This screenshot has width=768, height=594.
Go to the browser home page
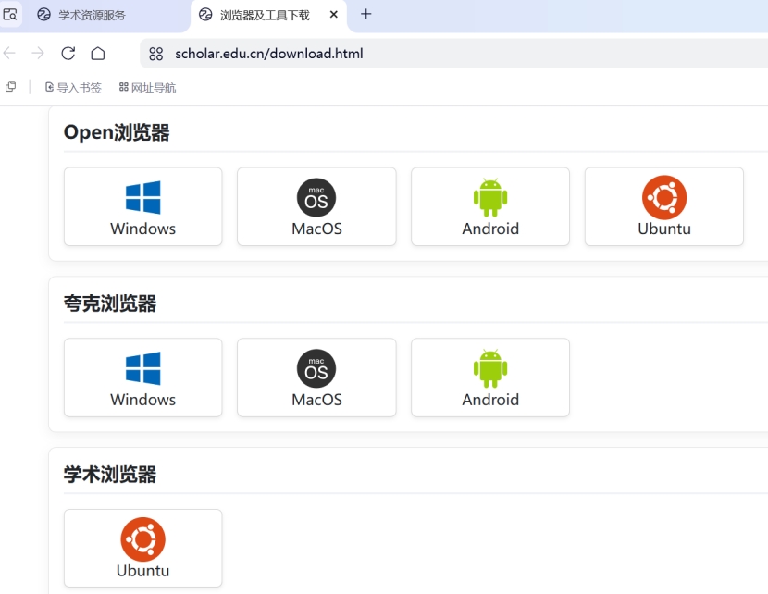pos(98,53)
